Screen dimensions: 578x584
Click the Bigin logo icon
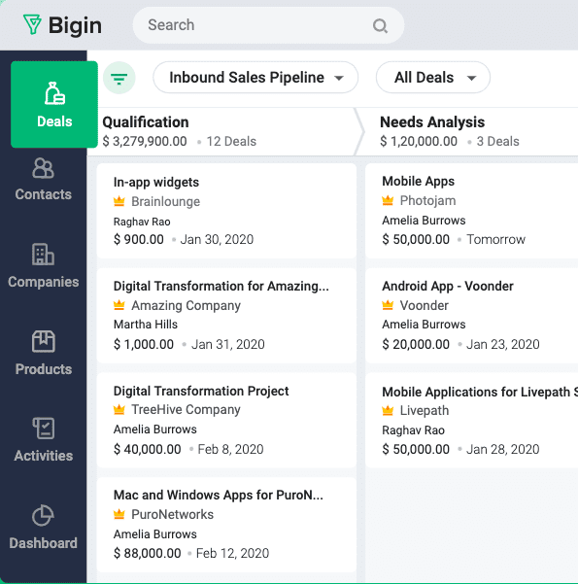pos(32,24)
